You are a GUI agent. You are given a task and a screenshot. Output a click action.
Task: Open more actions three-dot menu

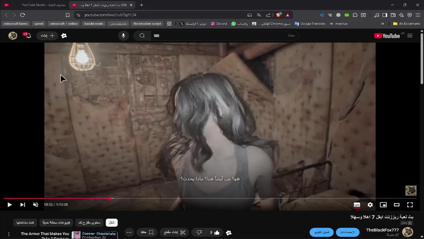(x=130, y=232)
